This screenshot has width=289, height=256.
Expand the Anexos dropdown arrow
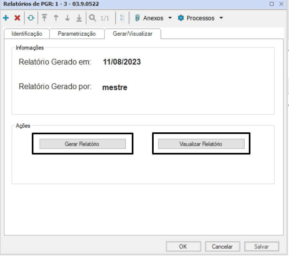click(x=170, y=18)
